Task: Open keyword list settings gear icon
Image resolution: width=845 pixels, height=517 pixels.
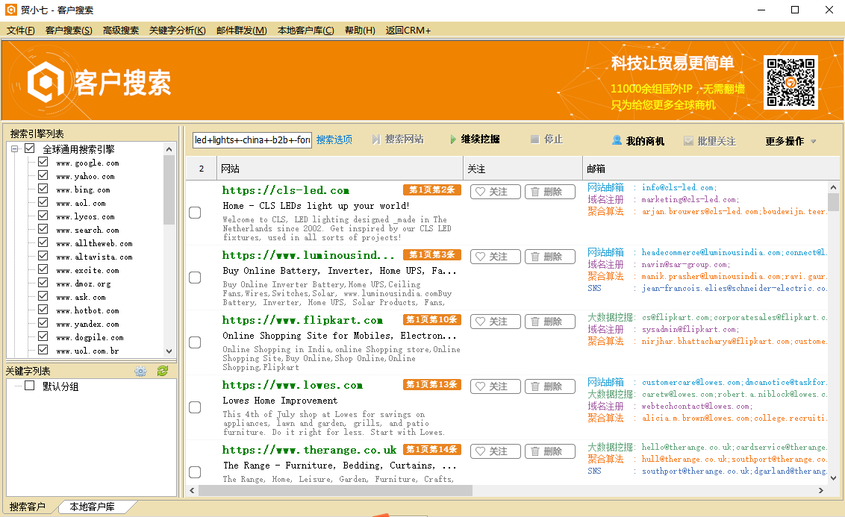Action: pos(140,371)
